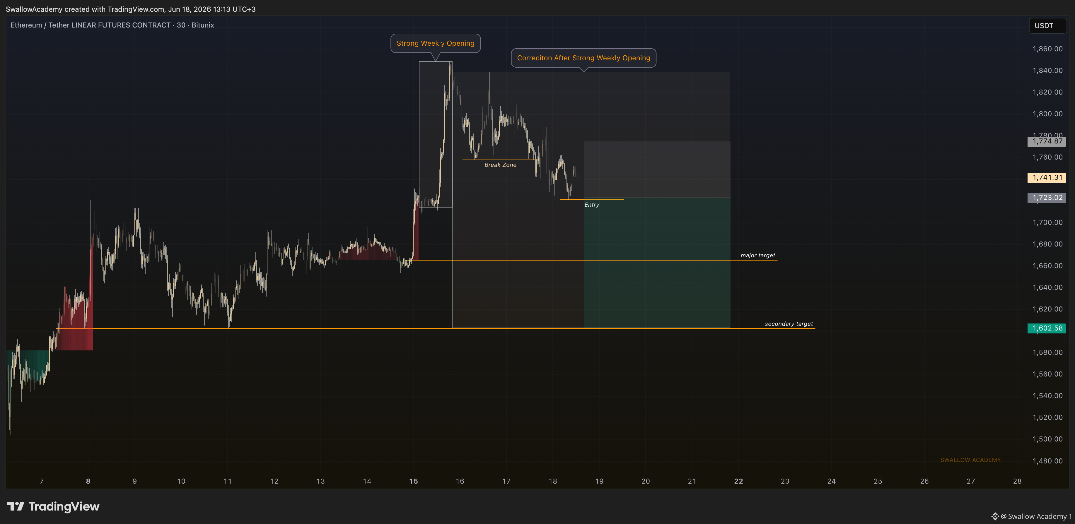The height and width of the screenshot is (524, 1075).
Task: Click 1,820.00 on the price axis
Action: [x=1047, y=92]
